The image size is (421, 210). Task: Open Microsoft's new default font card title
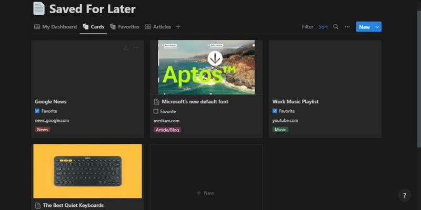[195, 101]
